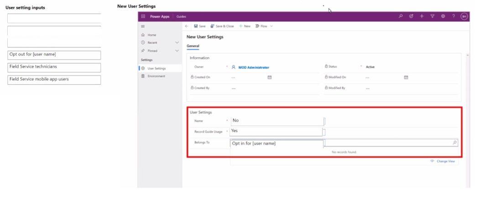Click the Belongs To lookup search magnifier
Screen dimensions: 480x198
[454, 142]
